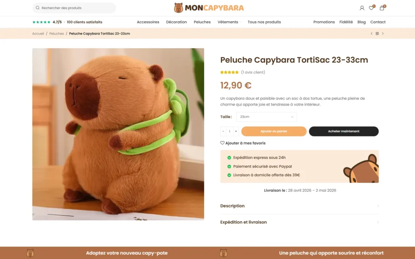Increase quantity with the plus button
Viewport: 415px width, 259px height.
pos(236,131)
